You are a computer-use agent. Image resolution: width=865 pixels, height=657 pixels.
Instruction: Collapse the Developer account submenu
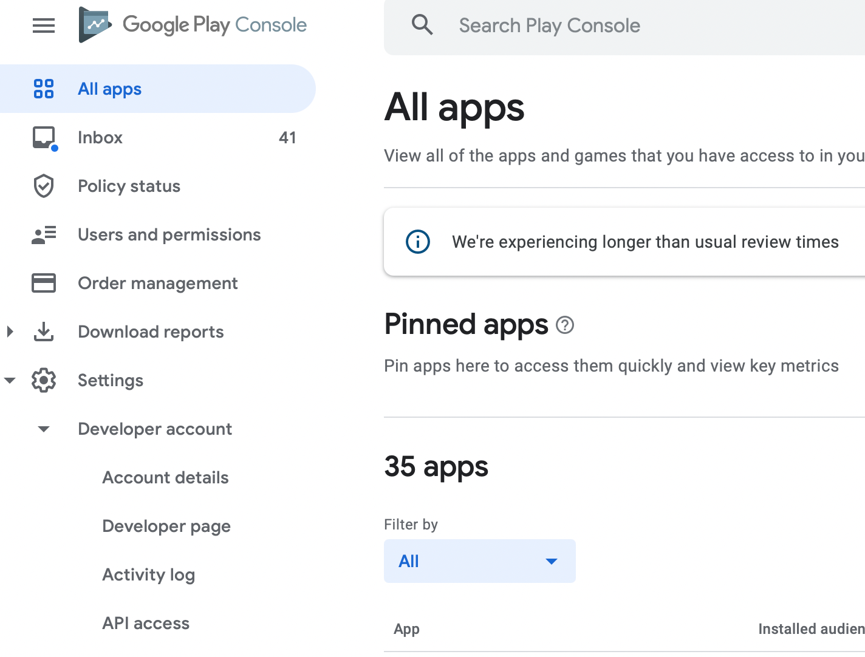(x=44, y=429)
